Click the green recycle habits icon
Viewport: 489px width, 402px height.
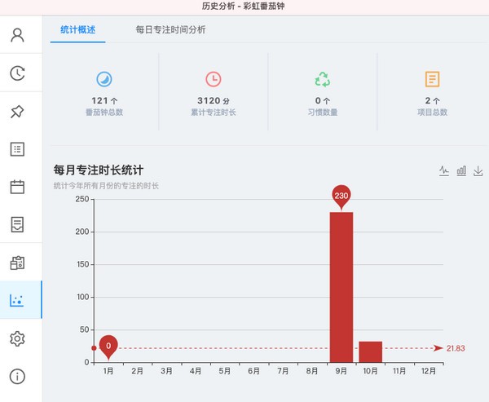click(x=323, y=79)
